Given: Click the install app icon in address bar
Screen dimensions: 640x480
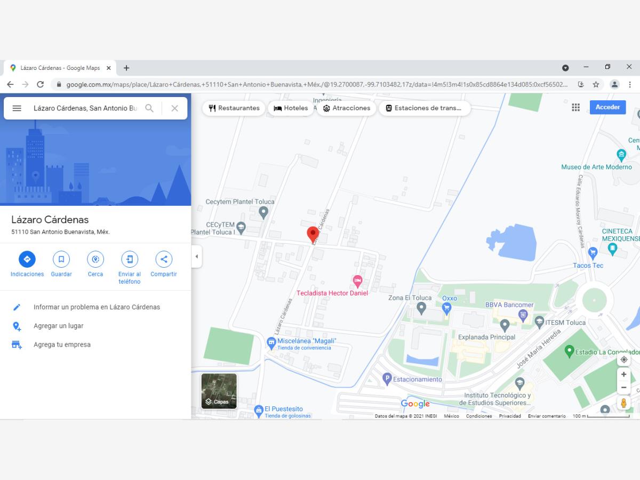Looking at the screenshot, I should 581,84.
